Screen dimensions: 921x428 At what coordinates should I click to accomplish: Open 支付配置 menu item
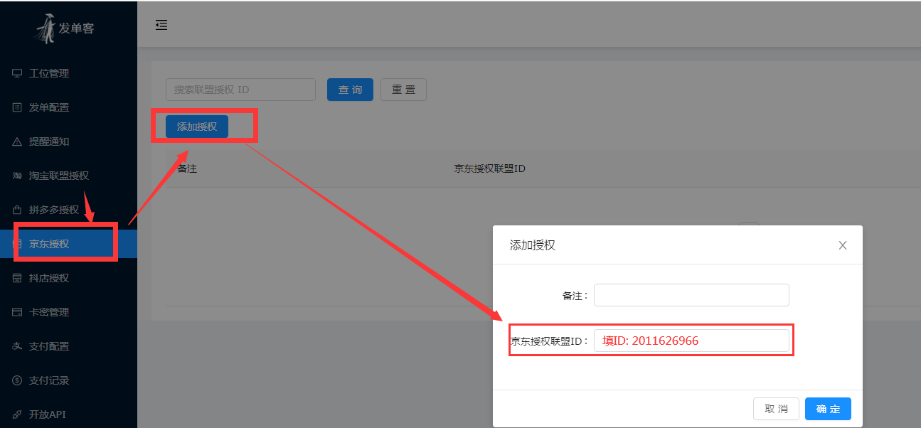click(x=68, y=346)
